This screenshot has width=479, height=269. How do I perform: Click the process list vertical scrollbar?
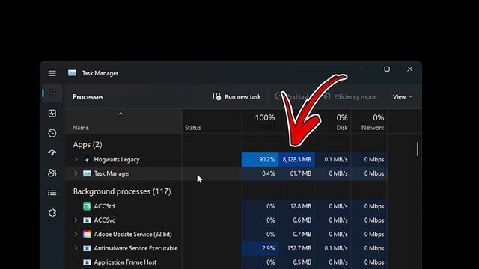pyautogui.click(x=418, y=149)
